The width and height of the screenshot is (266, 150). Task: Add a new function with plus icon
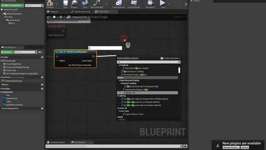click(x=42, y=77)
